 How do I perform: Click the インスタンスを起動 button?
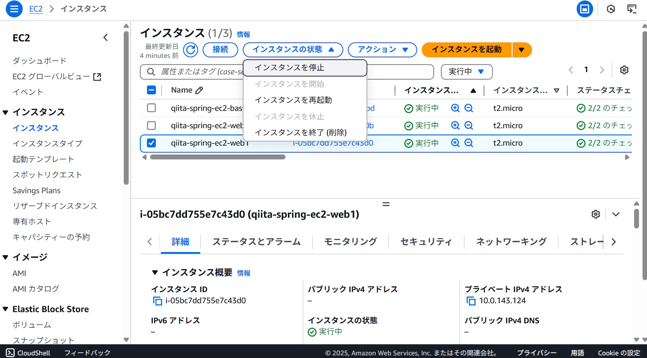467,50
